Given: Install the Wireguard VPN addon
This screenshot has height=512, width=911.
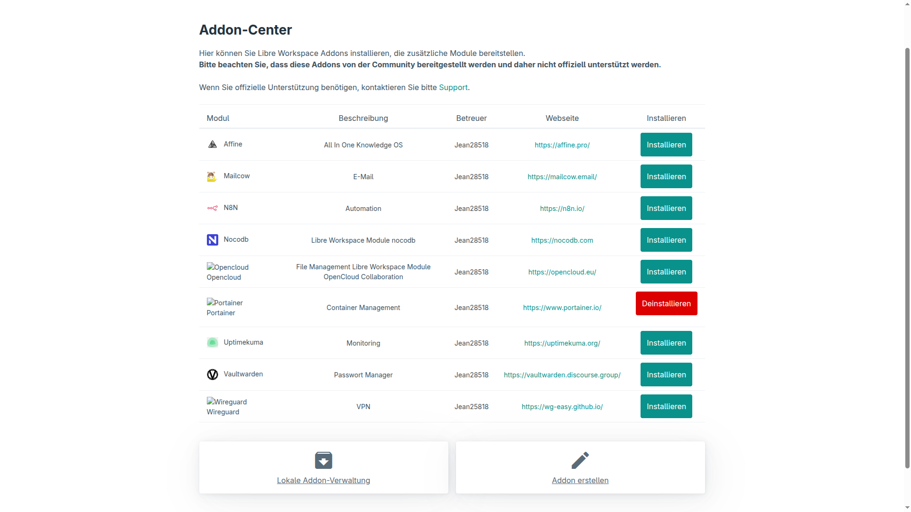Looking at the screenshot, I should [x=666, y=406].
